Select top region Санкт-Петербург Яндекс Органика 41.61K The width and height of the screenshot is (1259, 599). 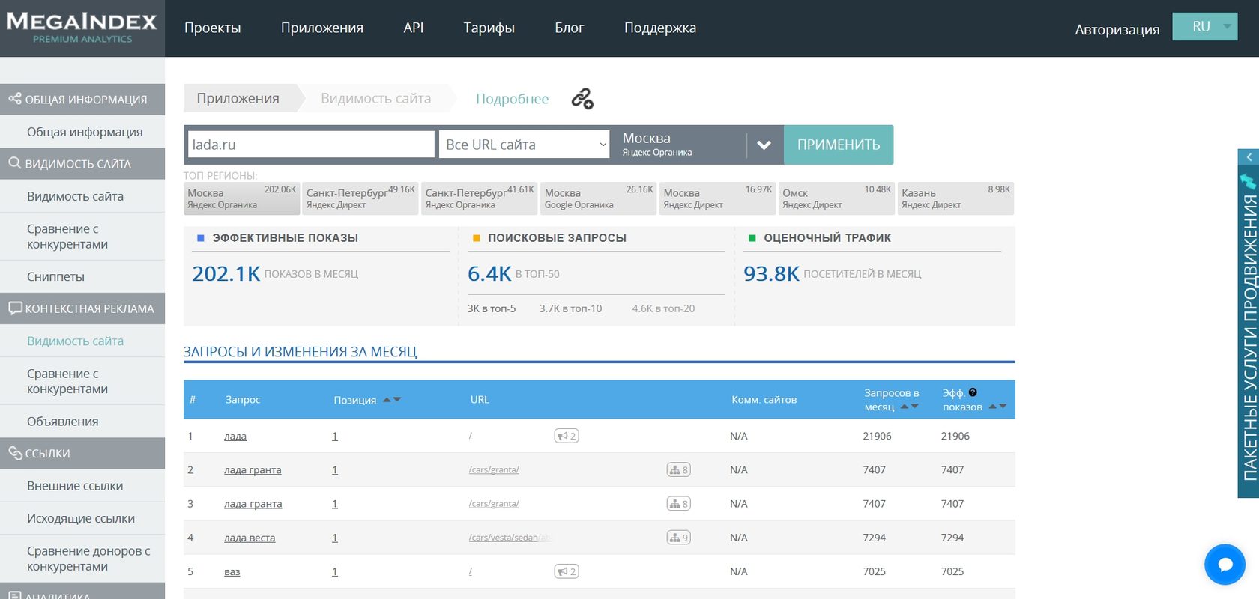pos(480,198)
